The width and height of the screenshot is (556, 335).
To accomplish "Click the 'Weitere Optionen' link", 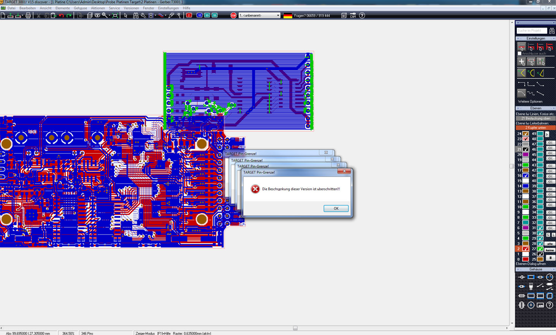I will point(530,102).
